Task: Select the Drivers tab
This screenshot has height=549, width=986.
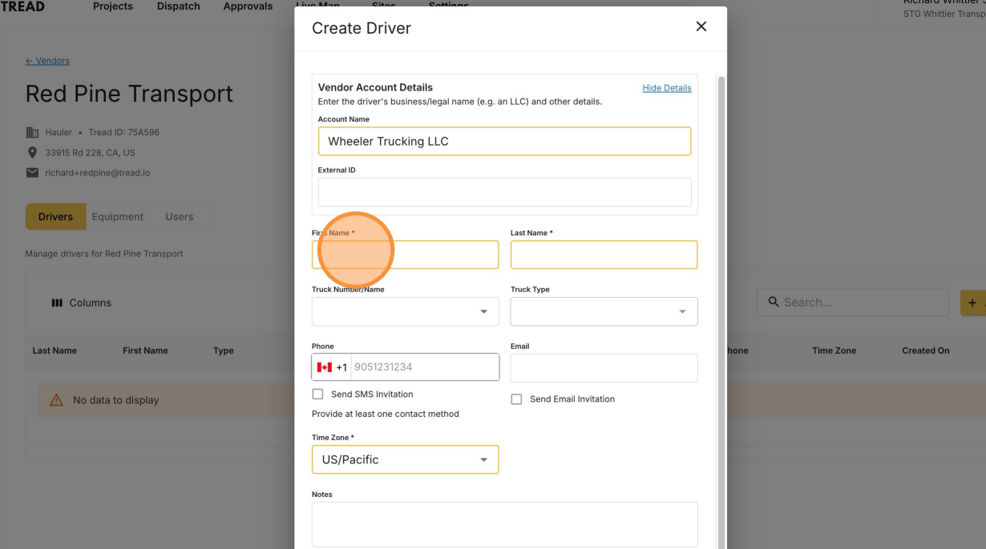Action: click(55, 217)
